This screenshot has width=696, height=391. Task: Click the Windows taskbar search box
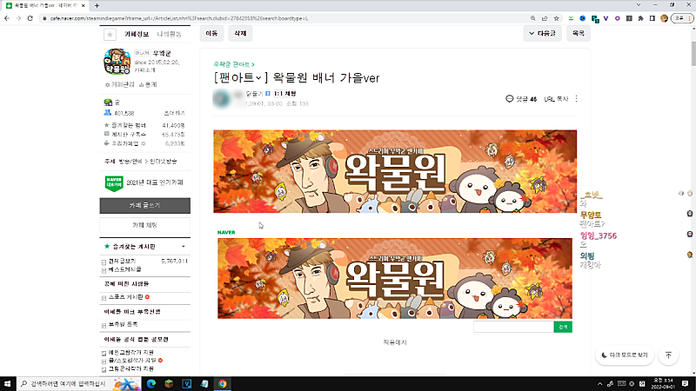pos(79,384)
